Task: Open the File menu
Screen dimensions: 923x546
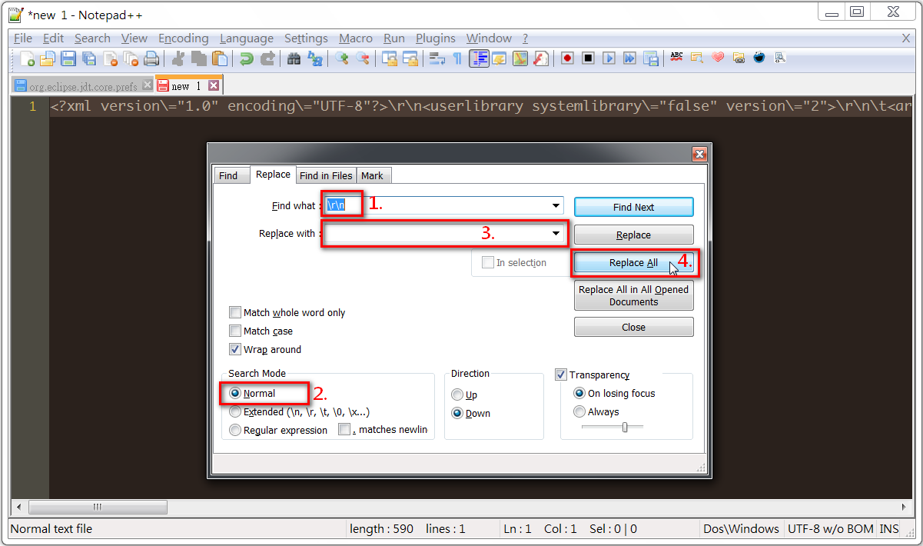Action: pyautogui.click(x=23, y=38)
